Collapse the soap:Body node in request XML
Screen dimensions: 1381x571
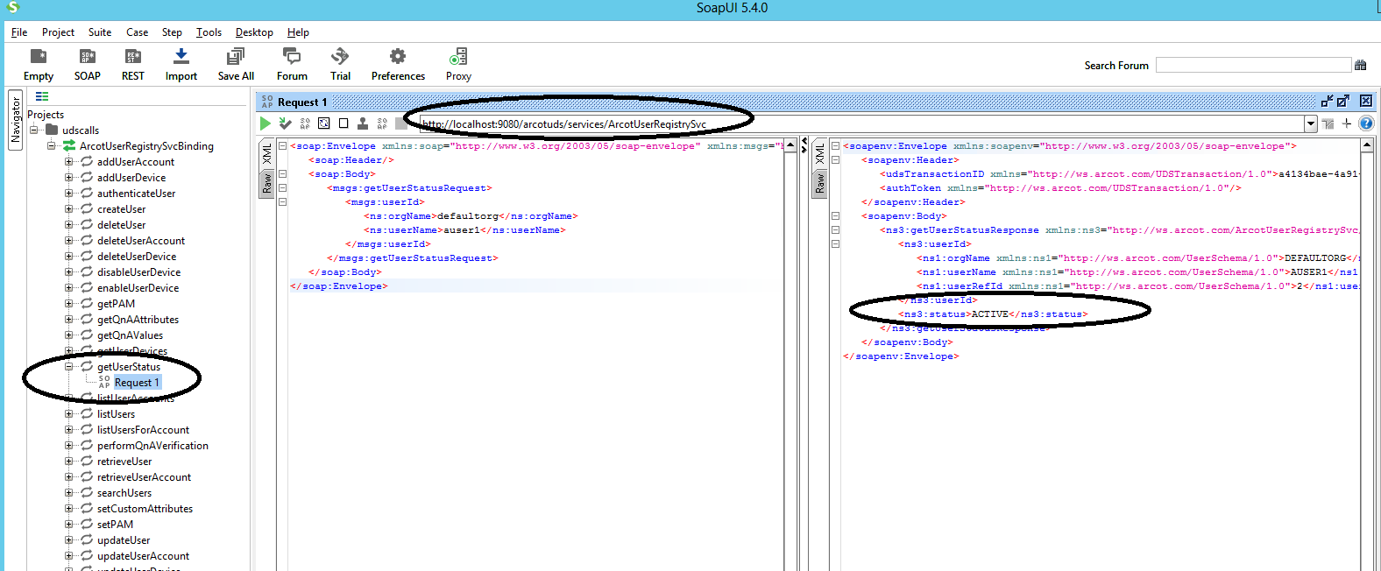coord(283,174)
